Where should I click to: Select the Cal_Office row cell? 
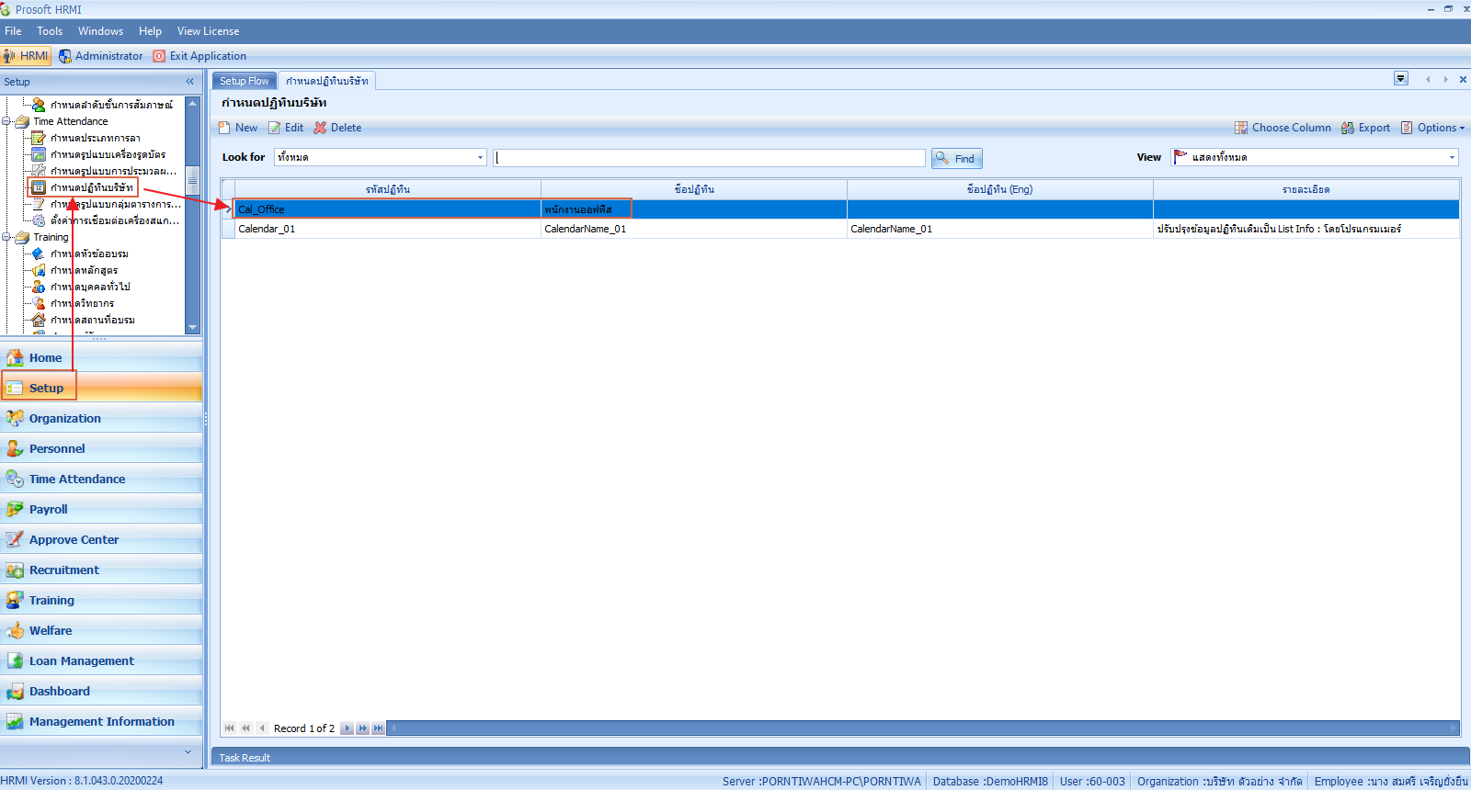[387, 209]
